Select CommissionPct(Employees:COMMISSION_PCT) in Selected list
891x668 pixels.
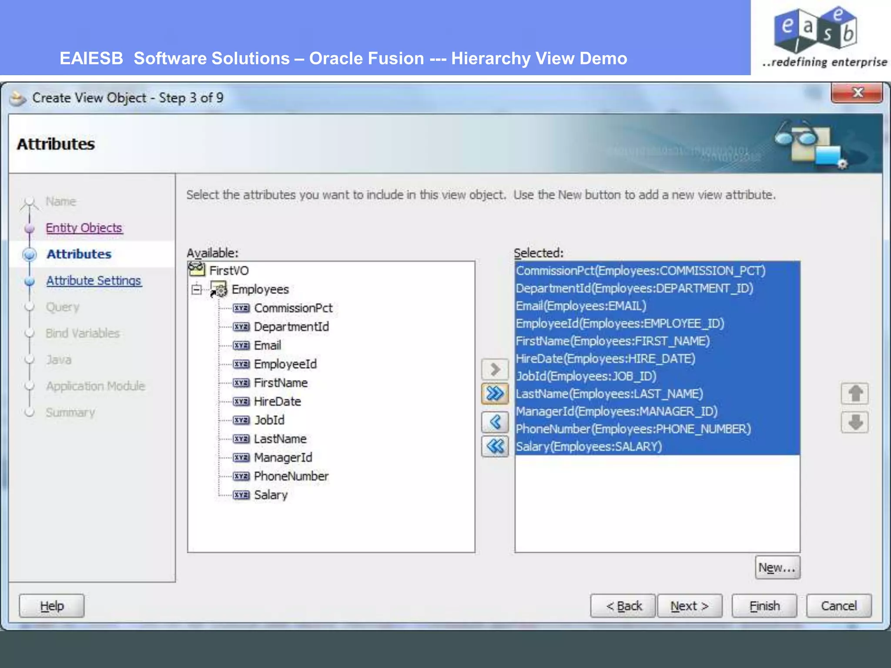point(657,271)
